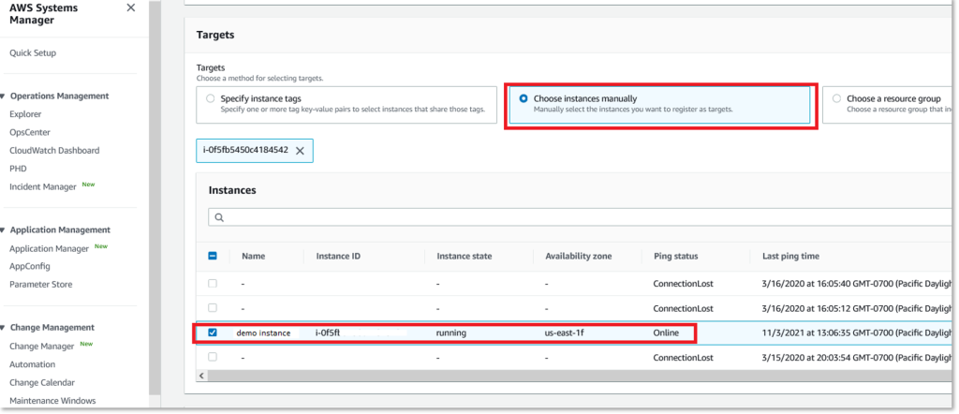This screenshot has width=959, height=414.
Task: Sort by the Name column header
Action: (x=253, y=257)
